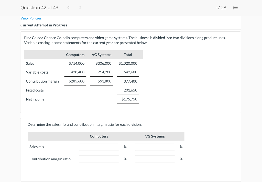Select total sales value $1,020,000

[128, 63]
